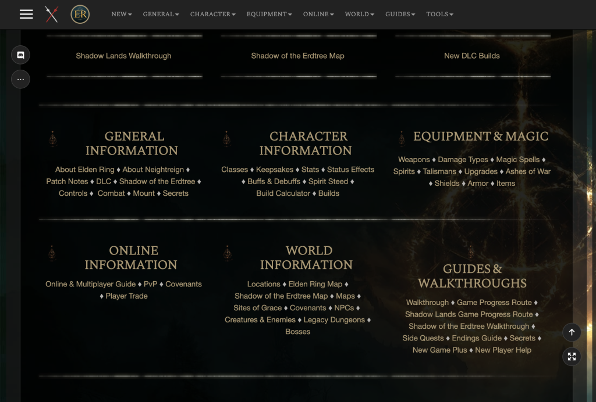Viewport: 596px width, 402px height.
Task: Open the New DLC Builds tile
Action: point(471,56)
